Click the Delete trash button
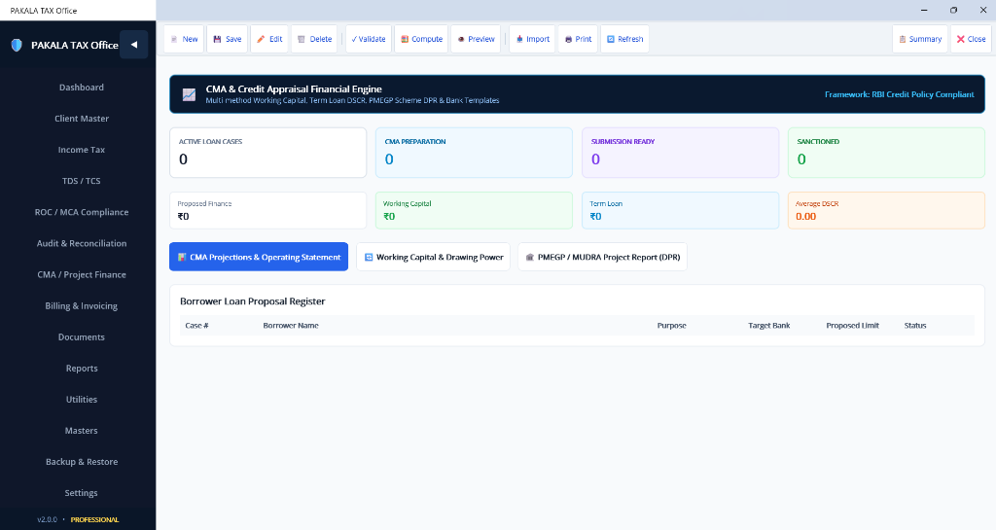Image resolution: width=996 pixels, height=530 pixels. [x=315, y=39]
